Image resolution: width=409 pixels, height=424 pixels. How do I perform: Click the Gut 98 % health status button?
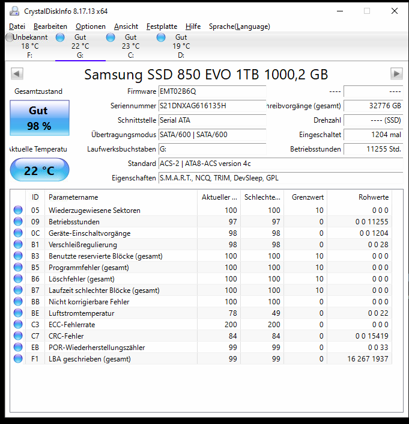pos(40,118)
